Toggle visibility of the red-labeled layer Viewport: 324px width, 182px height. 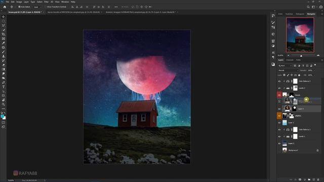click(x=279, y=95)
